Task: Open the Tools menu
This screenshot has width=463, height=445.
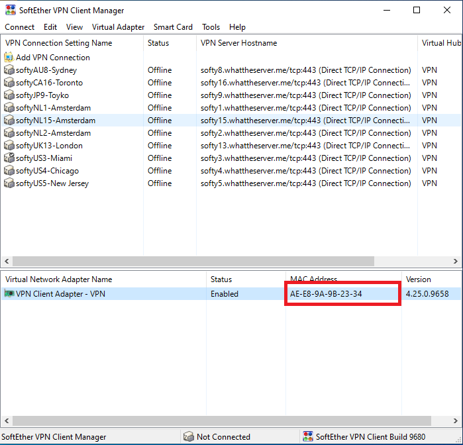Action: [x=211, y=27]
